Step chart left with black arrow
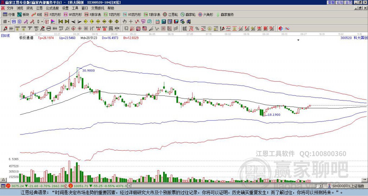This screenshot has width=368, height=196. coord(73,22)
